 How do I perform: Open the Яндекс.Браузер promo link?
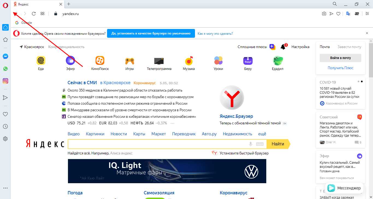tap(236, 116)
